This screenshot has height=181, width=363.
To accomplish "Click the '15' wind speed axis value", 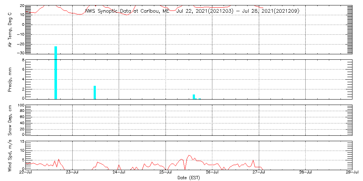I will click(22, 141).
